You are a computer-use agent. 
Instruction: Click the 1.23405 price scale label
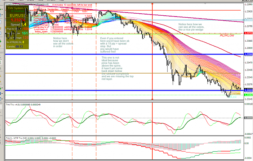point(249,70)
